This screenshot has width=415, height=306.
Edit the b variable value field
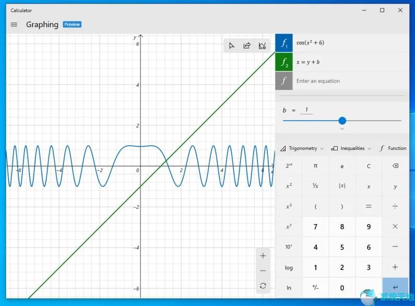point(306,110)
